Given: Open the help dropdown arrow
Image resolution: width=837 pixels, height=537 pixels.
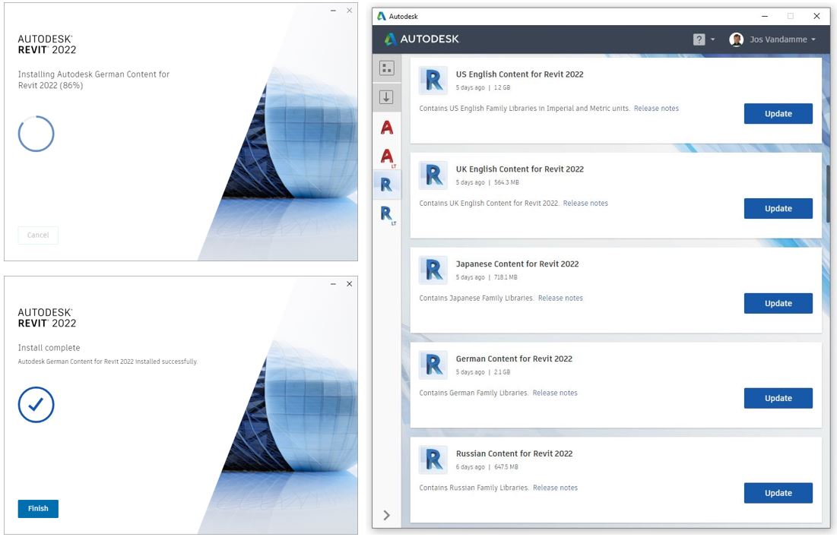Looking at the screenshot, I should click(x=712, y=39).
